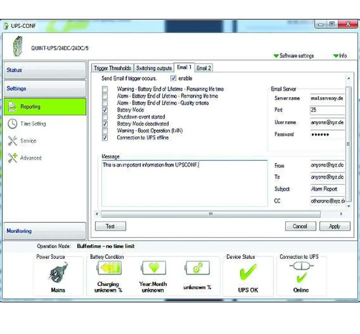Click the Mains power plug icon

tap(58, 272)
